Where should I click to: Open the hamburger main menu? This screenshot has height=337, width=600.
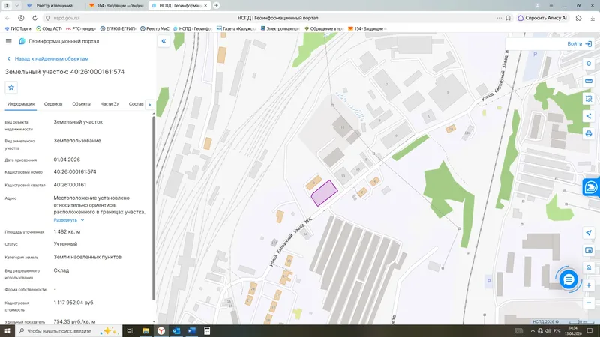(x=9, y=41)
